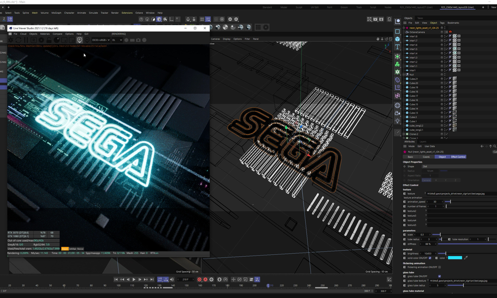Viewport: 497px width, 298px height.
Task: Toggle the autokeying button in timeline controls
Action: pyautogui.click(x=205, y=279)
